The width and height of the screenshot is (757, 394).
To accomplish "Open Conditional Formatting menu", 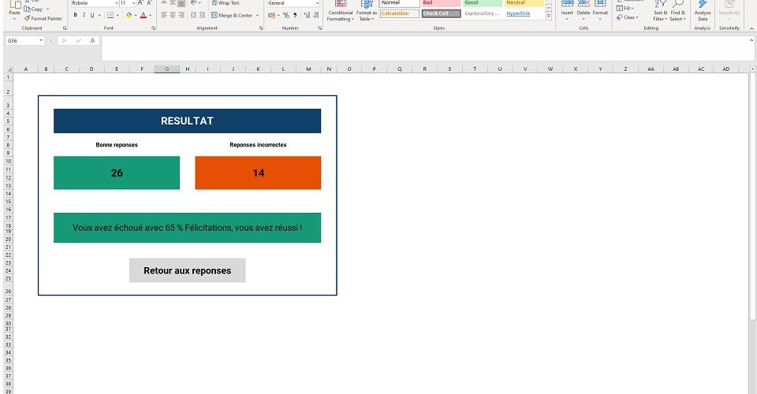I will tap(341, 12).
